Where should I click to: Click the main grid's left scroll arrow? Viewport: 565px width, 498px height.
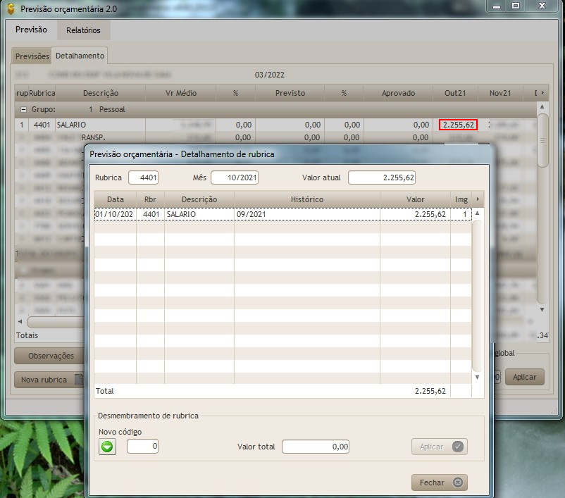click(20, 321)
